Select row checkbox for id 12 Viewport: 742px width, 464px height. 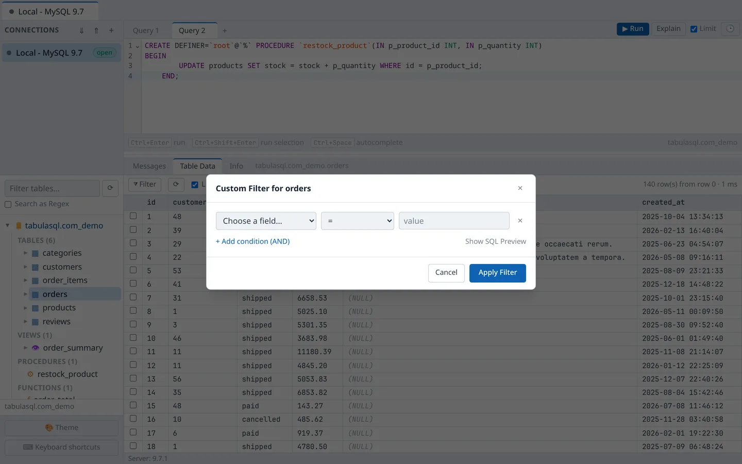pos(133,365)
